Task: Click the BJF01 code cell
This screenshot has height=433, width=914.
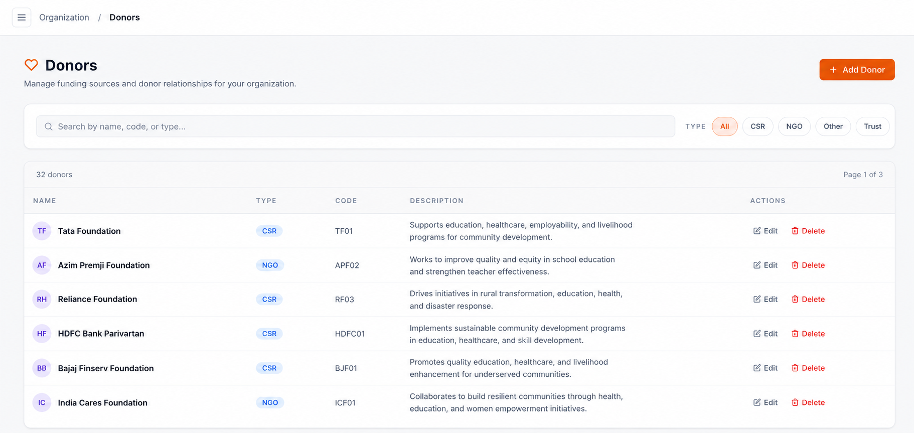Action: click(x=346, y=368)
